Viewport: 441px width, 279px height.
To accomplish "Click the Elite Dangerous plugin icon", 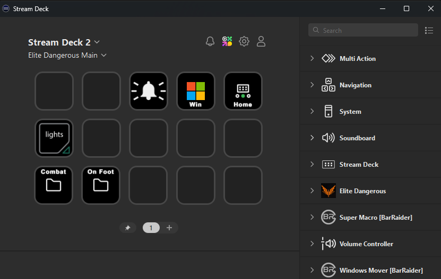I will pos(328,191).
